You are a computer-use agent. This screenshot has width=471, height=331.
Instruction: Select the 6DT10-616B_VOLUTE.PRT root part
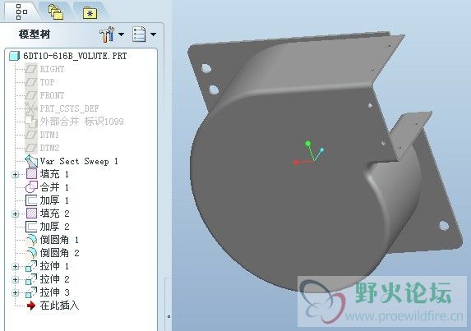tap(68, 56)
